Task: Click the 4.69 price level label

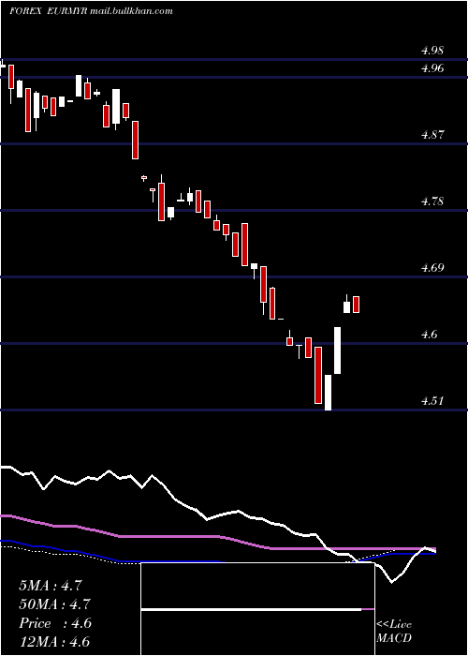Action: [432, 267]
